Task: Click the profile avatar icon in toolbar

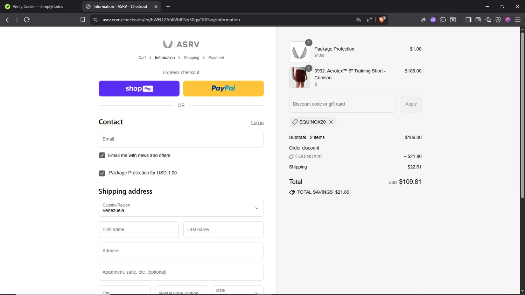Action: 508,20
